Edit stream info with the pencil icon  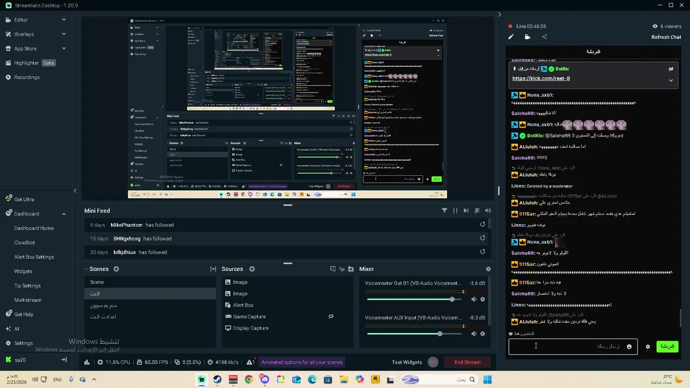511,37
